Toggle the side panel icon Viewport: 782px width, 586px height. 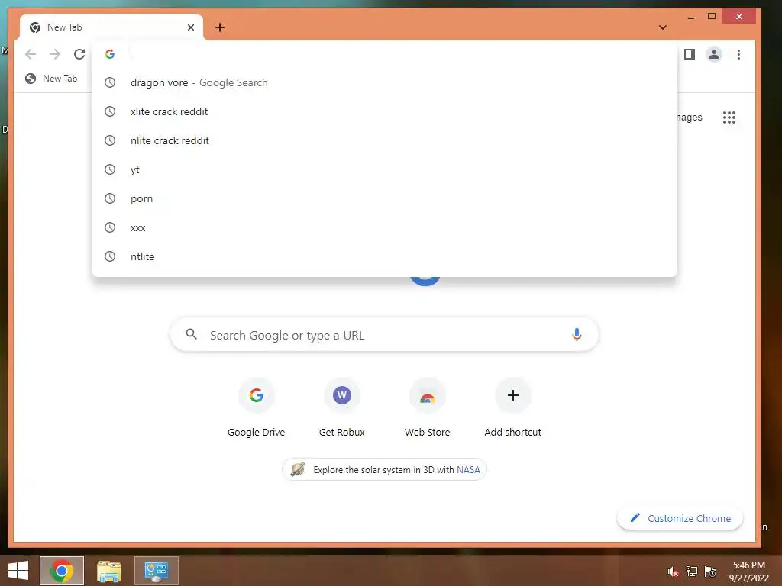tap(690, 54)
